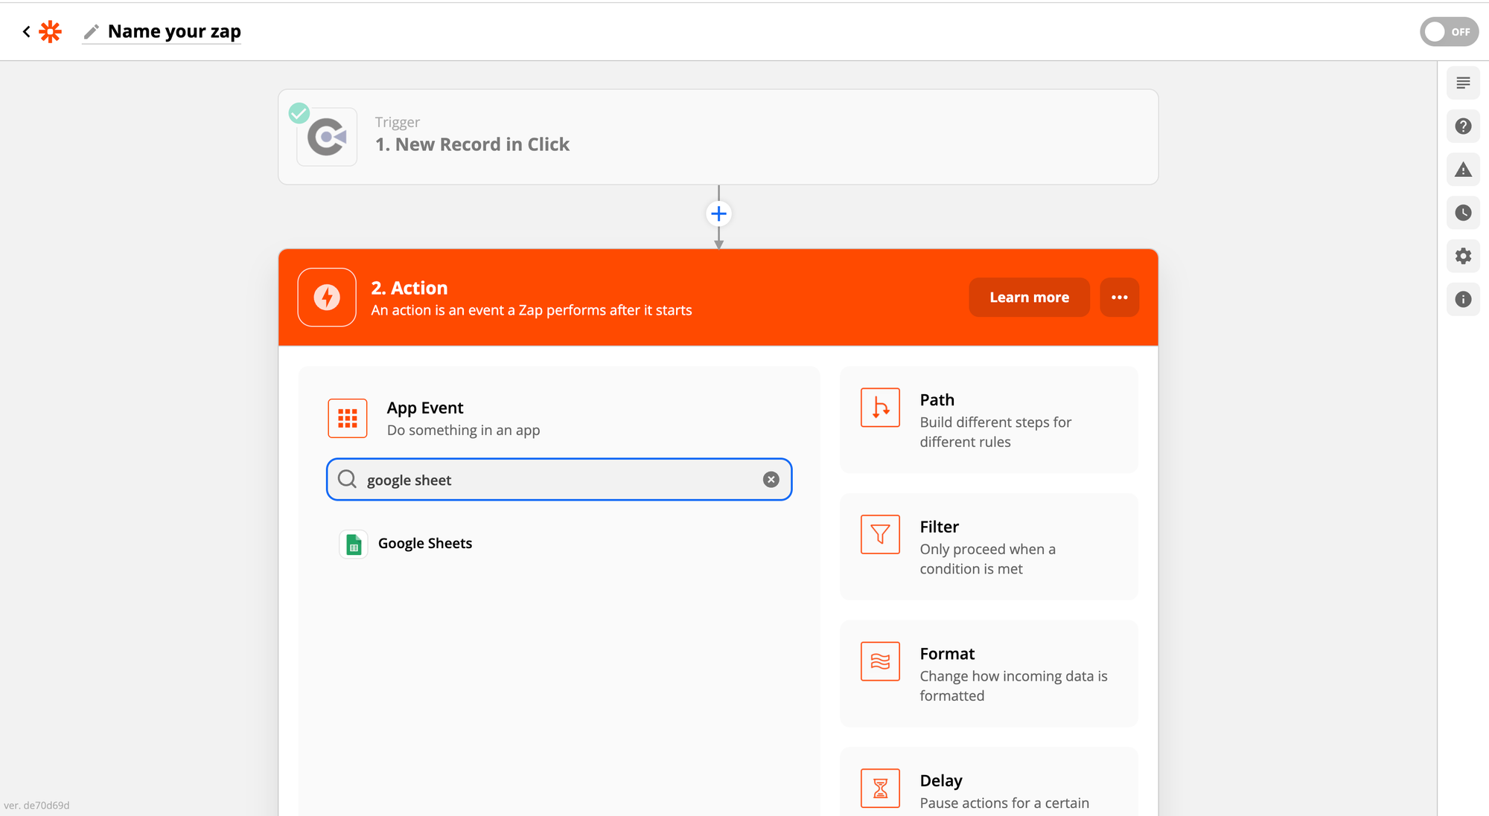Open the Zapier asterisk logo home
This screenshot has width=1489, height=816.
50,31
